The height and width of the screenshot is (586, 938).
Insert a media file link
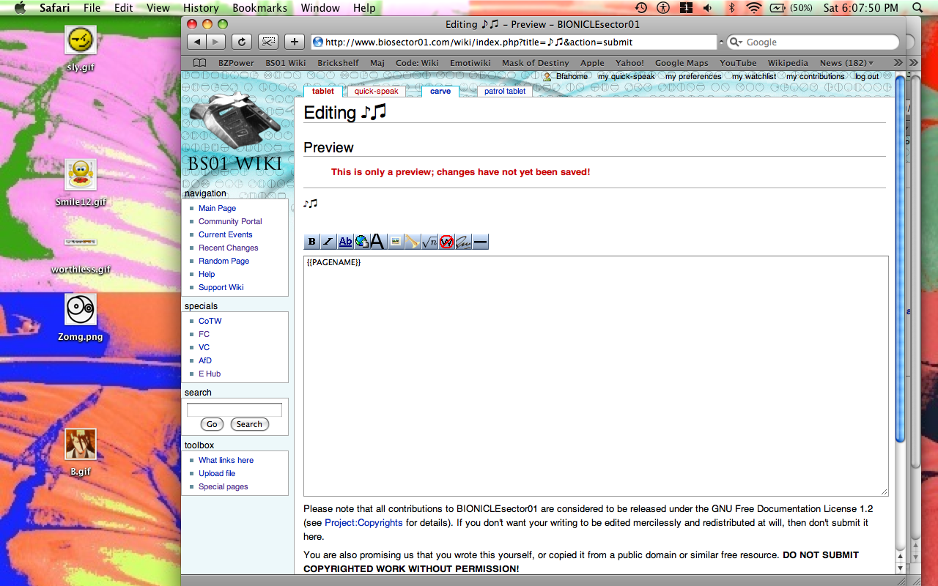[x=412, y=242]
